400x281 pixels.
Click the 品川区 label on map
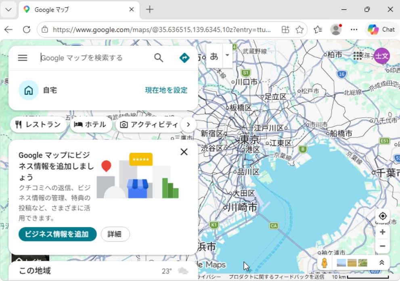coord(248,172)
